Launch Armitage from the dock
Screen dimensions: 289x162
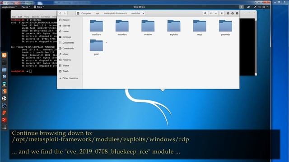tap(4, 84)
